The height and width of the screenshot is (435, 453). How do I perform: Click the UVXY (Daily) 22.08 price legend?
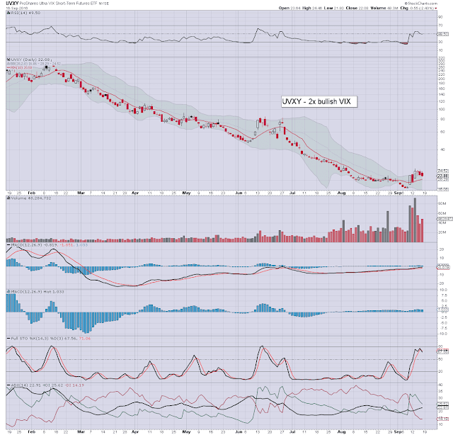click(x=31, y=60)
